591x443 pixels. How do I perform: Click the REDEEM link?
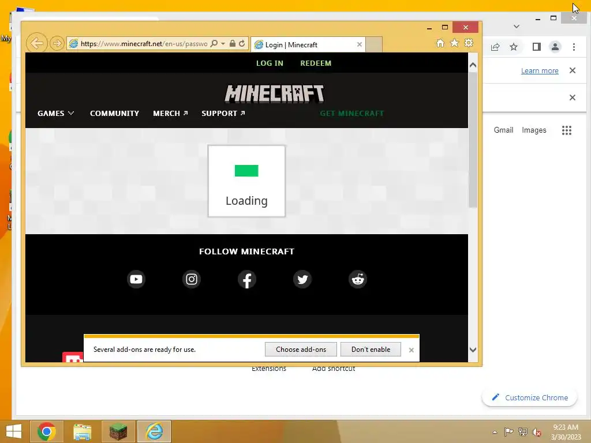click(316, 63)
